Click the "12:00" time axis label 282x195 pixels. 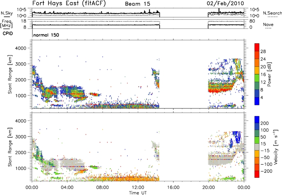(x=138, y=188)
